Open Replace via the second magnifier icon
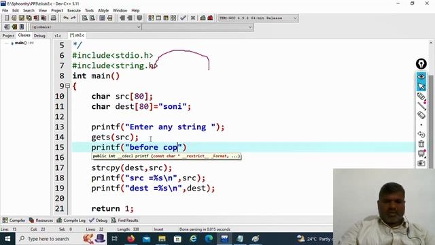This screenshot has height=245, width=435. point(92,18)
